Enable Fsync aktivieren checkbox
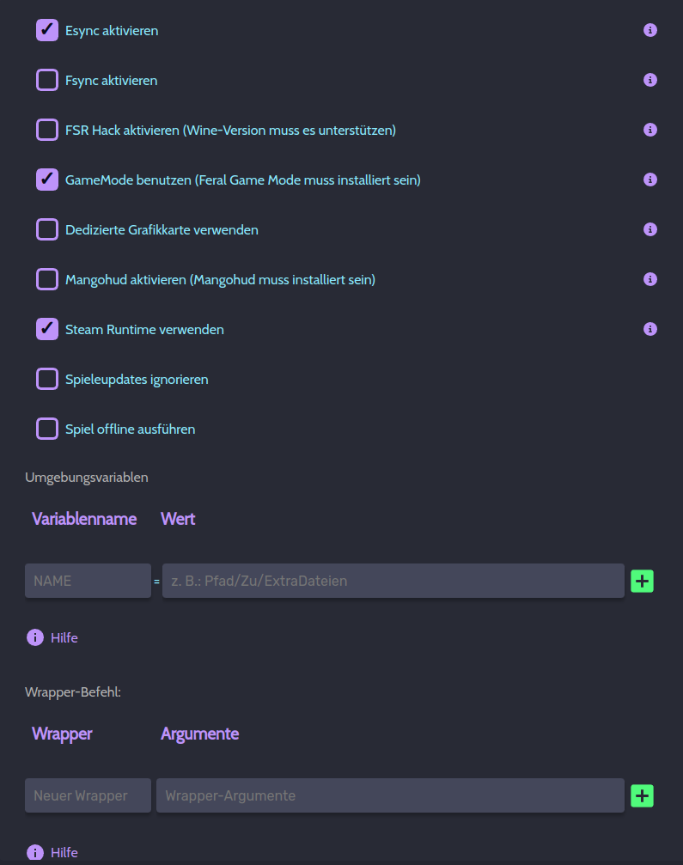This screenshot has width=683, height=865. (x=47, y=81)
